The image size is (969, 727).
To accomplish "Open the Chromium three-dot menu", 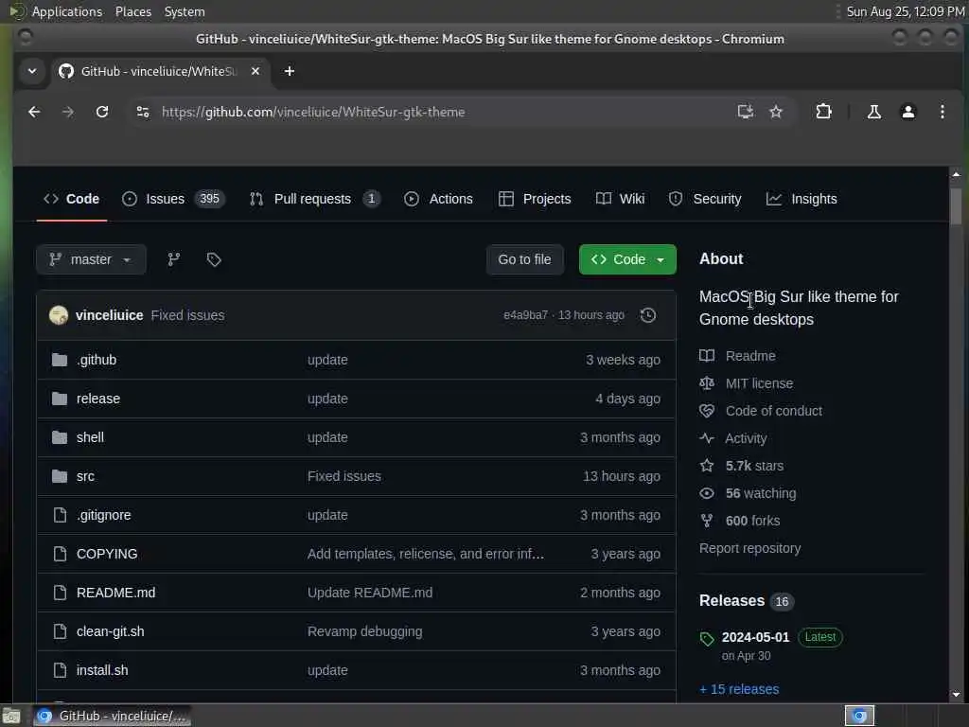I will (942, 112).
